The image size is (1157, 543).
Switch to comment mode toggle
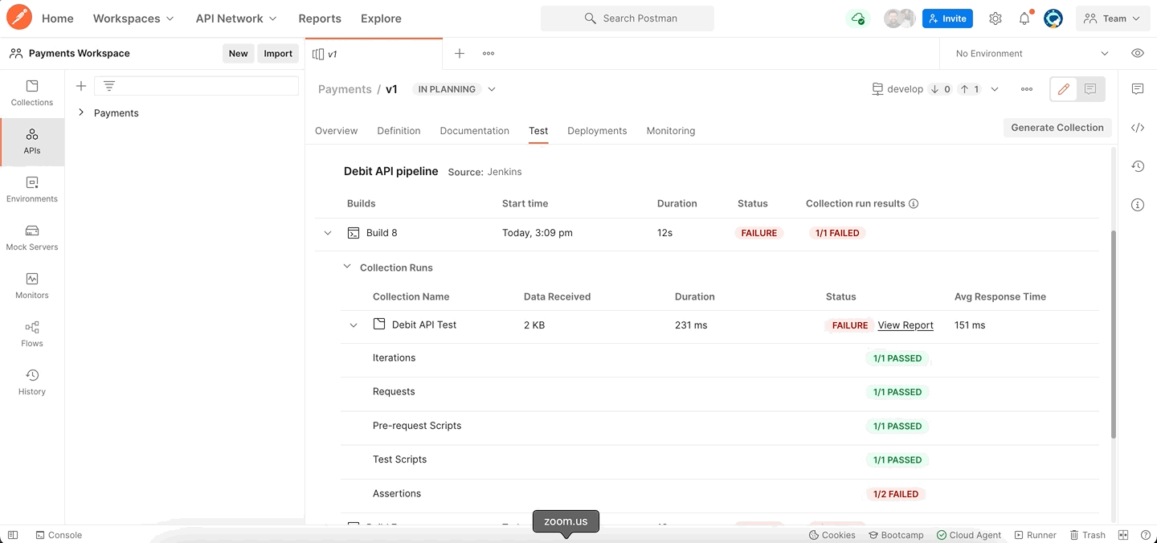click(1090, 89)
